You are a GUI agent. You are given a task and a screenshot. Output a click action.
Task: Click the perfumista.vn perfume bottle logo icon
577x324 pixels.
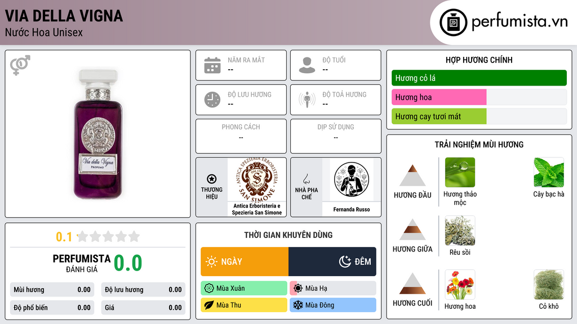coord(454,22)
